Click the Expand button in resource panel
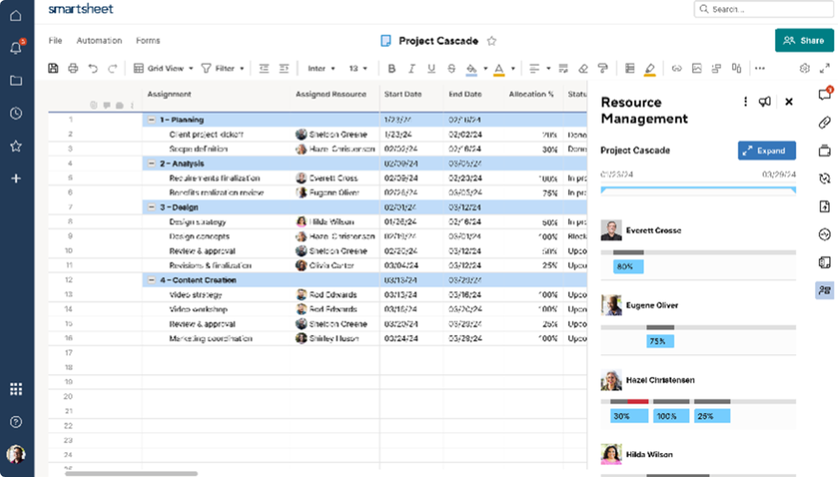The image size is (838, 477). [x=767, y=151]
